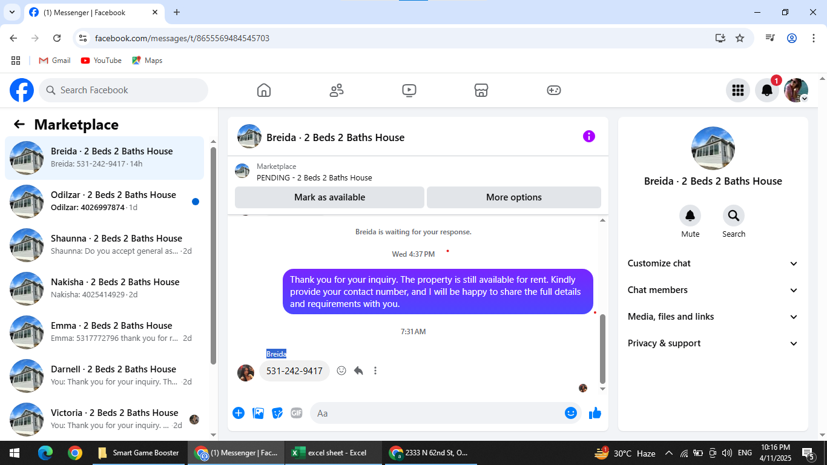827x465 pixels.
Task: Choose a GIF
Action: [297, 413]
